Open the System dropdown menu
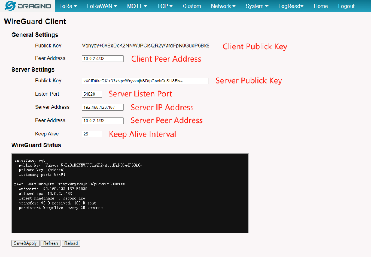This screenshot has width=371, height=257. coord(257,6)
